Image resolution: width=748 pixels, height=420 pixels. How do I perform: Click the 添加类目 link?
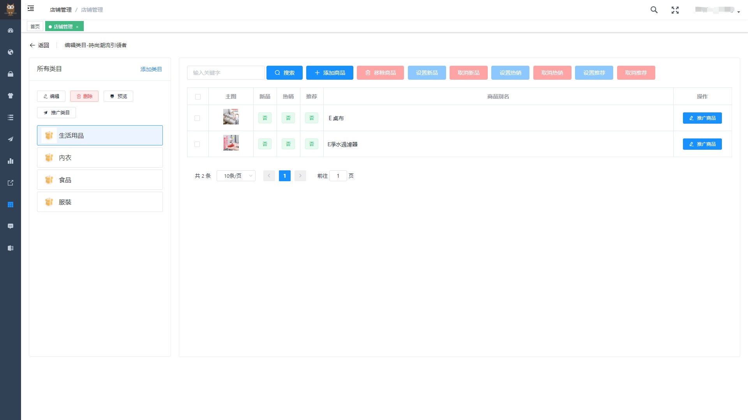151,69
